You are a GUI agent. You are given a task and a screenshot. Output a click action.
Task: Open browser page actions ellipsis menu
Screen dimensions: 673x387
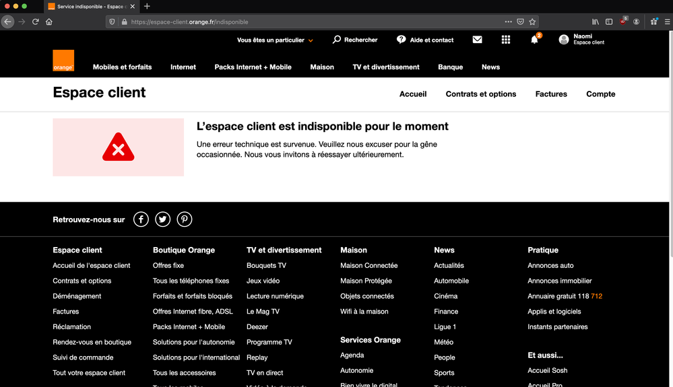pos(508,22)
